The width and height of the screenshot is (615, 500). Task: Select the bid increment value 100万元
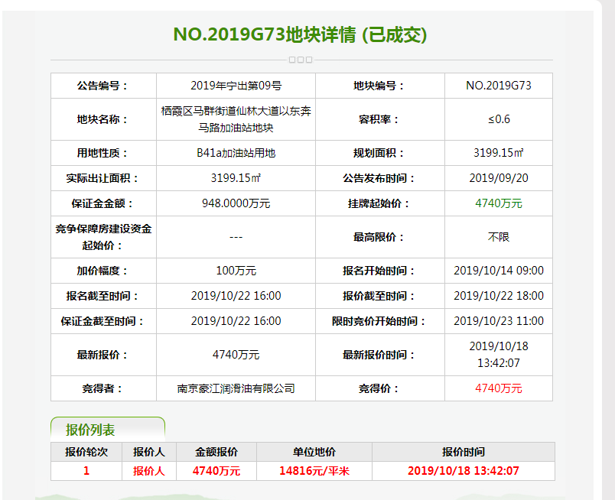(236, 271)
